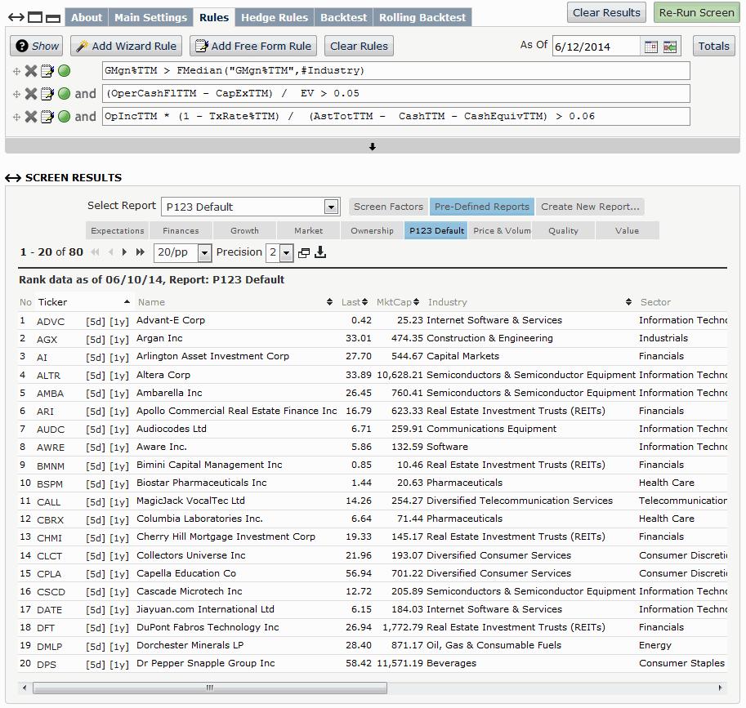Jump to last results page
The image size is (746, 708).
141,252
